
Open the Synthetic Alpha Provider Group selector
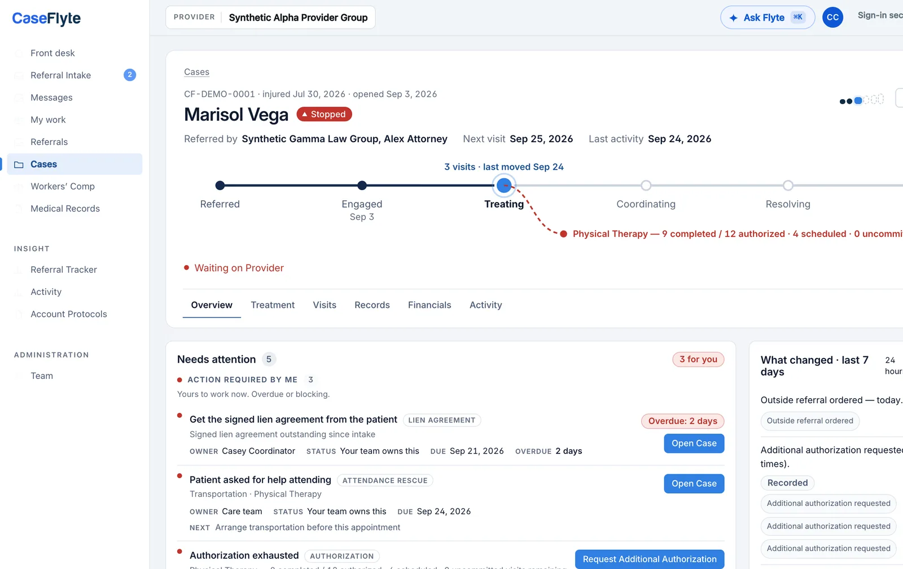click(270, 17)
